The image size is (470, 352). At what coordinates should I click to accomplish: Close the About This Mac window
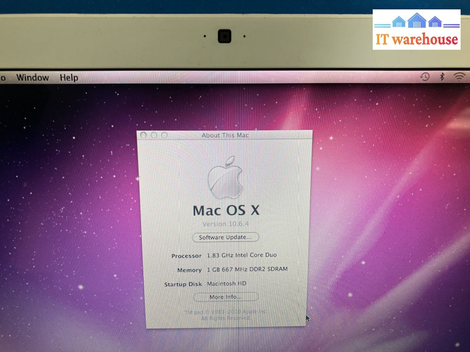pos(144,135)
